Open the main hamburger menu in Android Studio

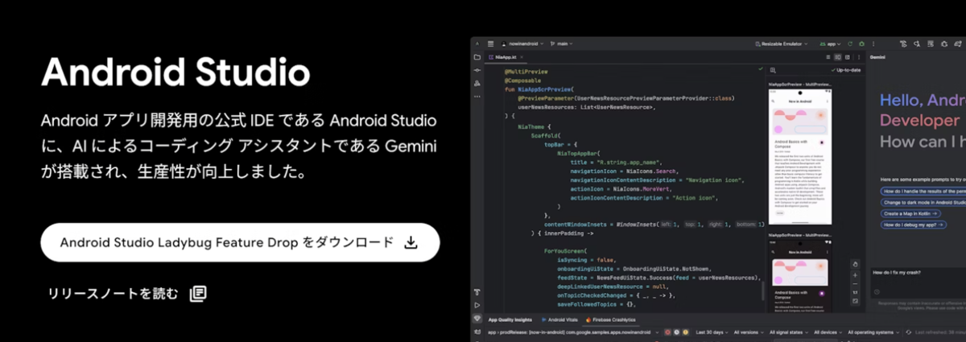[490, 43]
